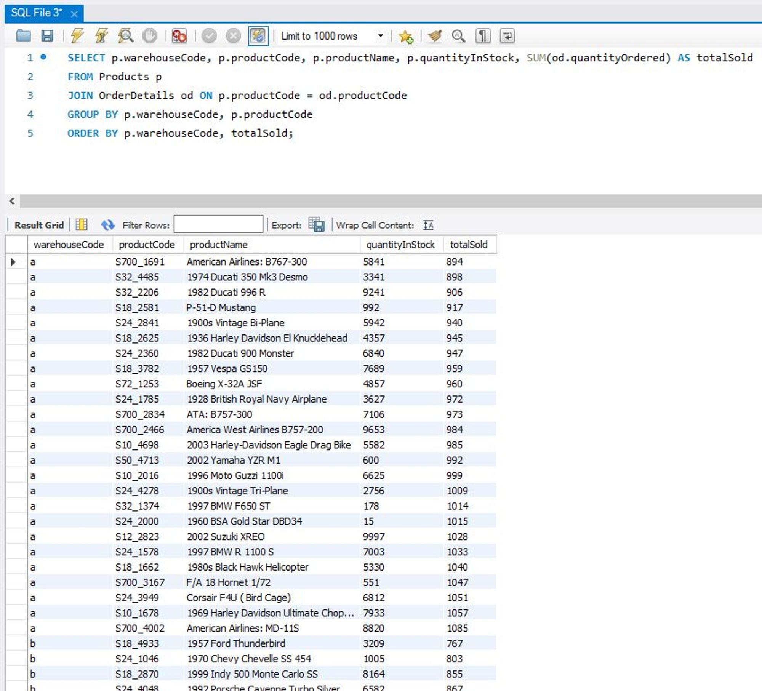Stop query execution hand icon
The height and width of the screenshot is (691, 762).
pyautogui.click(x=150, y=36)
